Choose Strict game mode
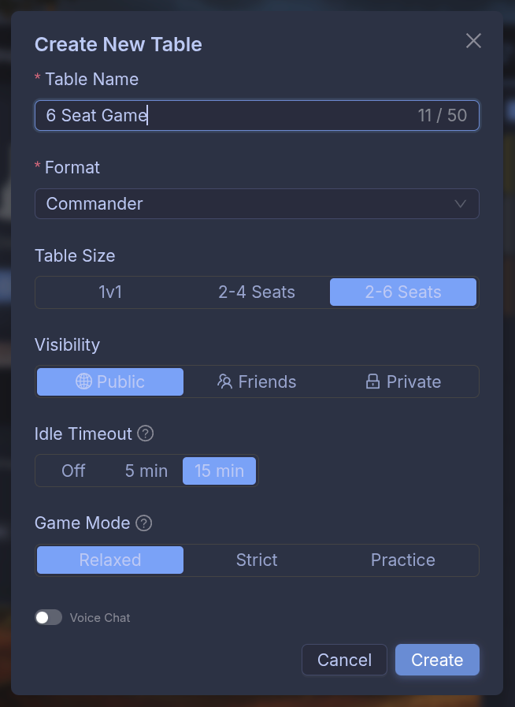This screenshot has width=515, height=707. [257, 560]
